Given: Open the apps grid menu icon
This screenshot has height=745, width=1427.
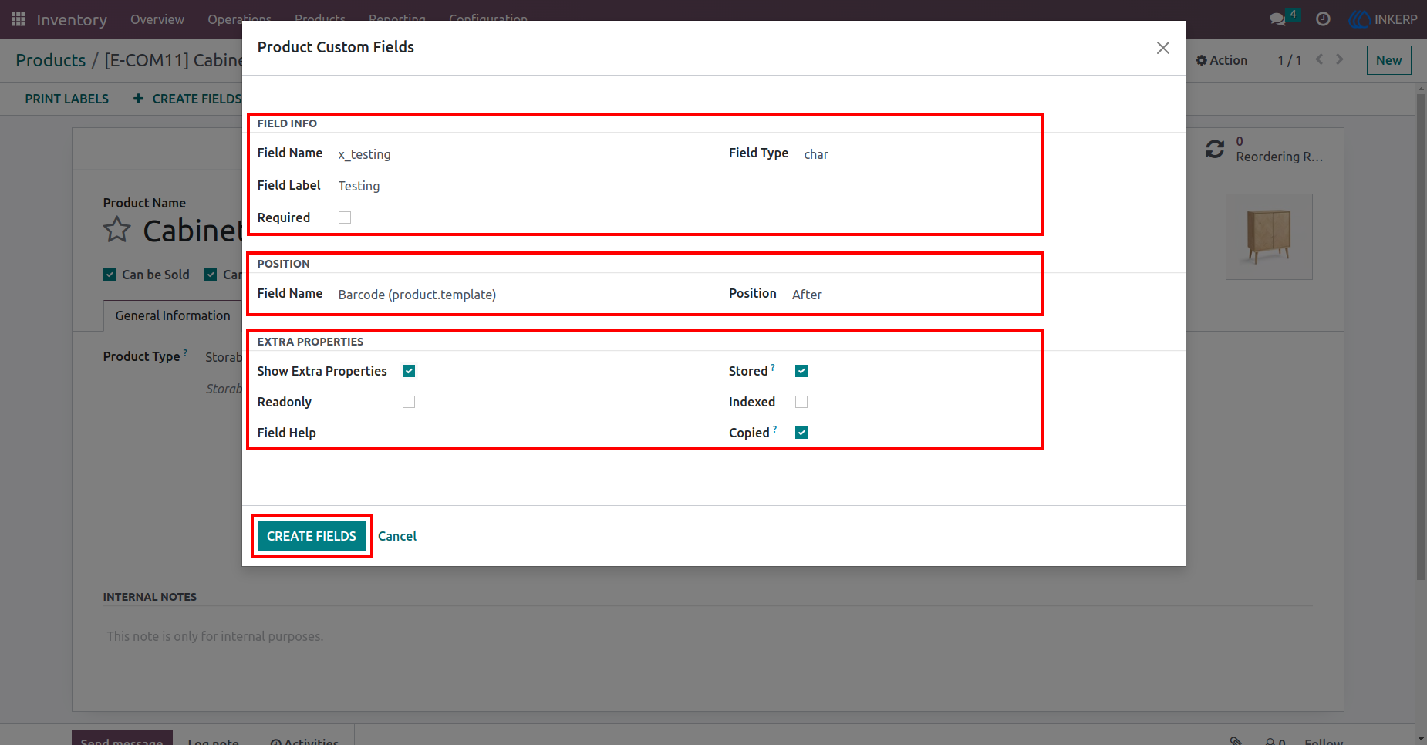Looking at the screenshot, I should point(19,19).
